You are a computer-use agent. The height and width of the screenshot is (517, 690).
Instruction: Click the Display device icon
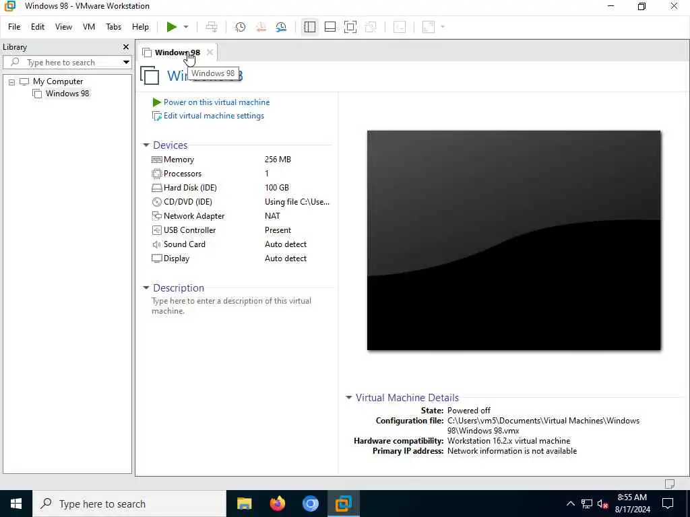tap(156, 258)
